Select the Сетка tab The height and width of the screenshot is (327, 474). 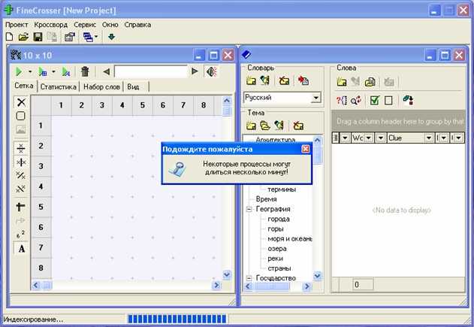point(24,86)
